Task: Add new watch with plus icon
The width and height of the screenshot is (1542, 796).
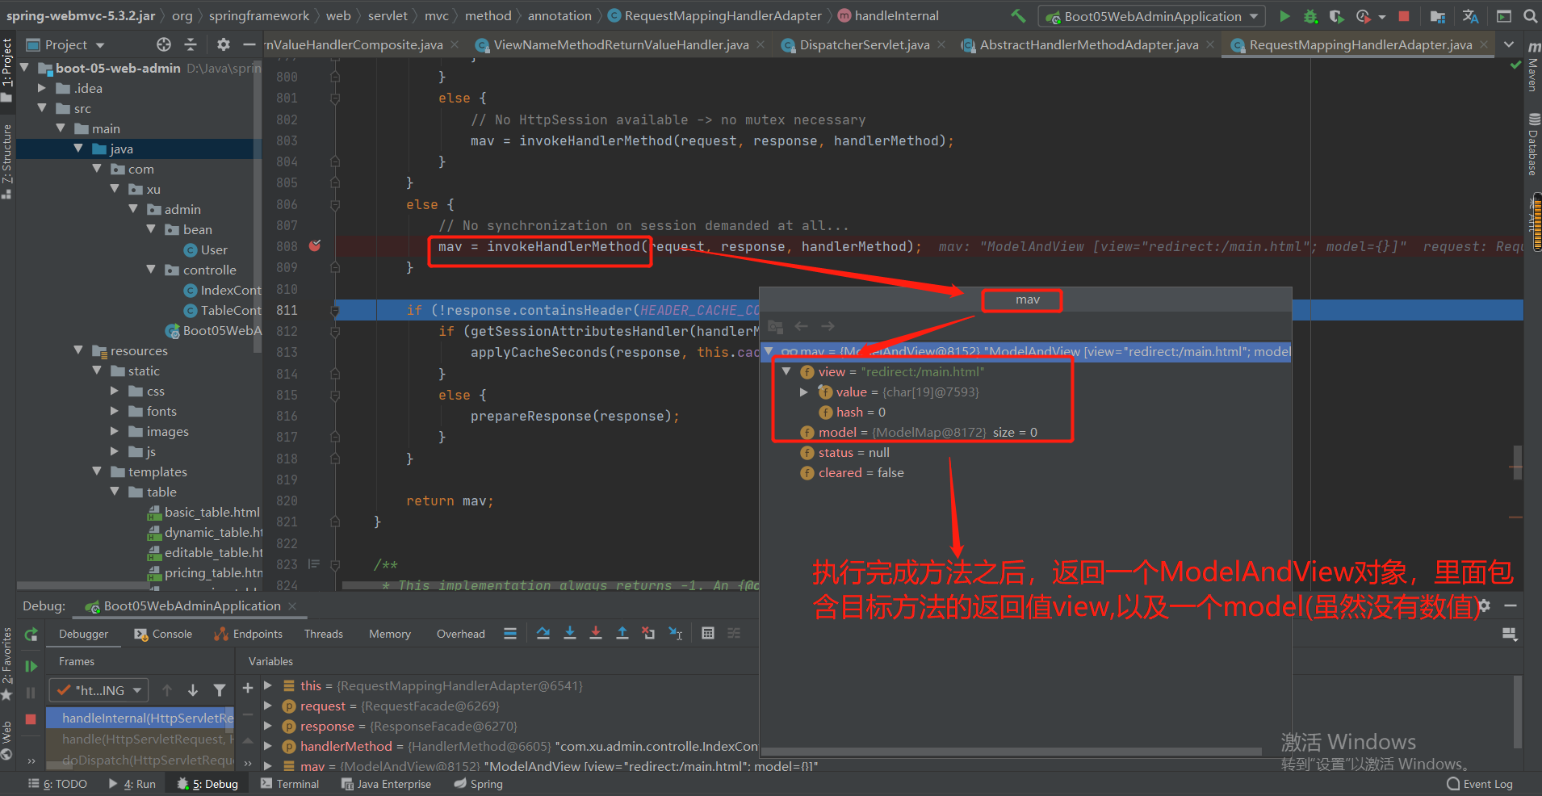Action: click(248, 688)
